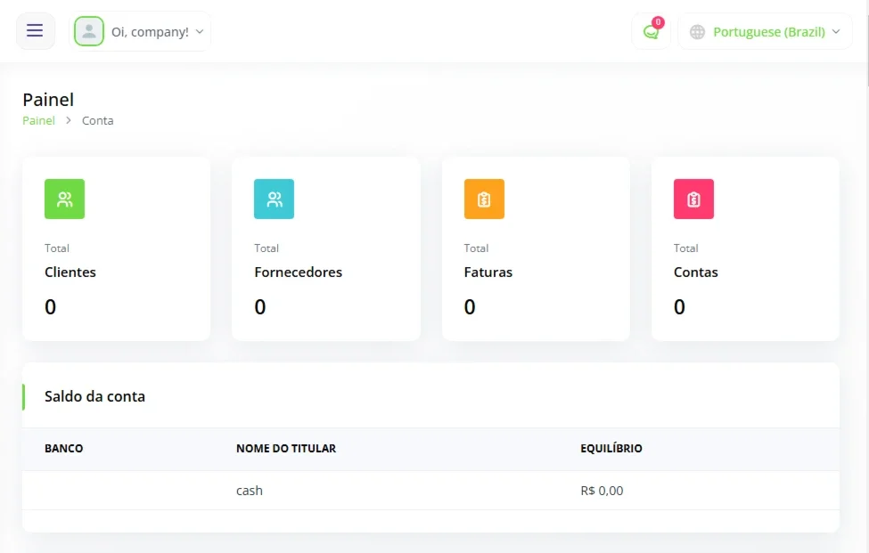The width and height of the screenshot is (869, 553).
Task: Click the orange Faturas icon
Action: (484, 199)
